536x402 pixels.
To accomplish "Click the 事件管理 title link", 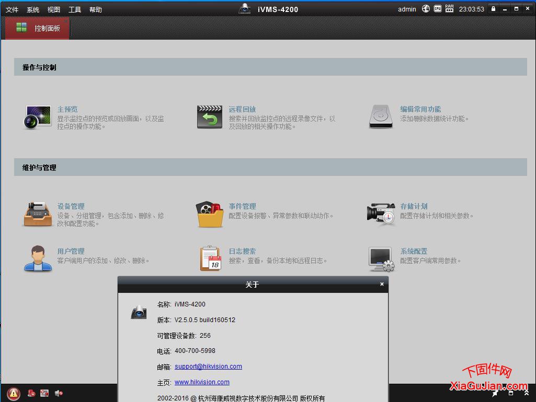I will [242, 206].
